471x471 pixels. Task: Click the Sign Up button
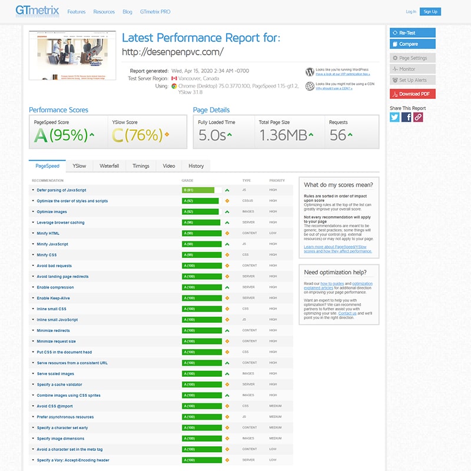coord(430,12)
